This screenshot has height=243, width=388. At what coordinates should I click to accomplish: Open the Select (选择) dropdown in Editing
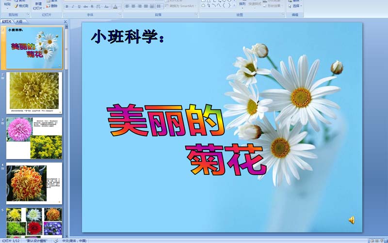tap(295, 6)
